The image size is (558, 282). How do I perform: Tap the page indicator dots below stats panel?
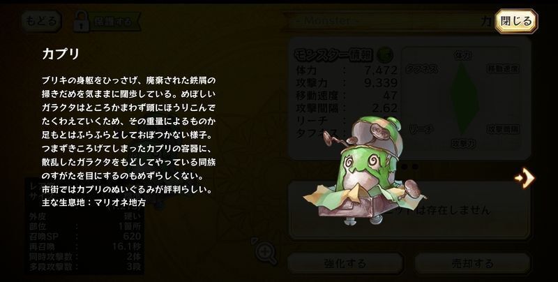pos(409,166)
